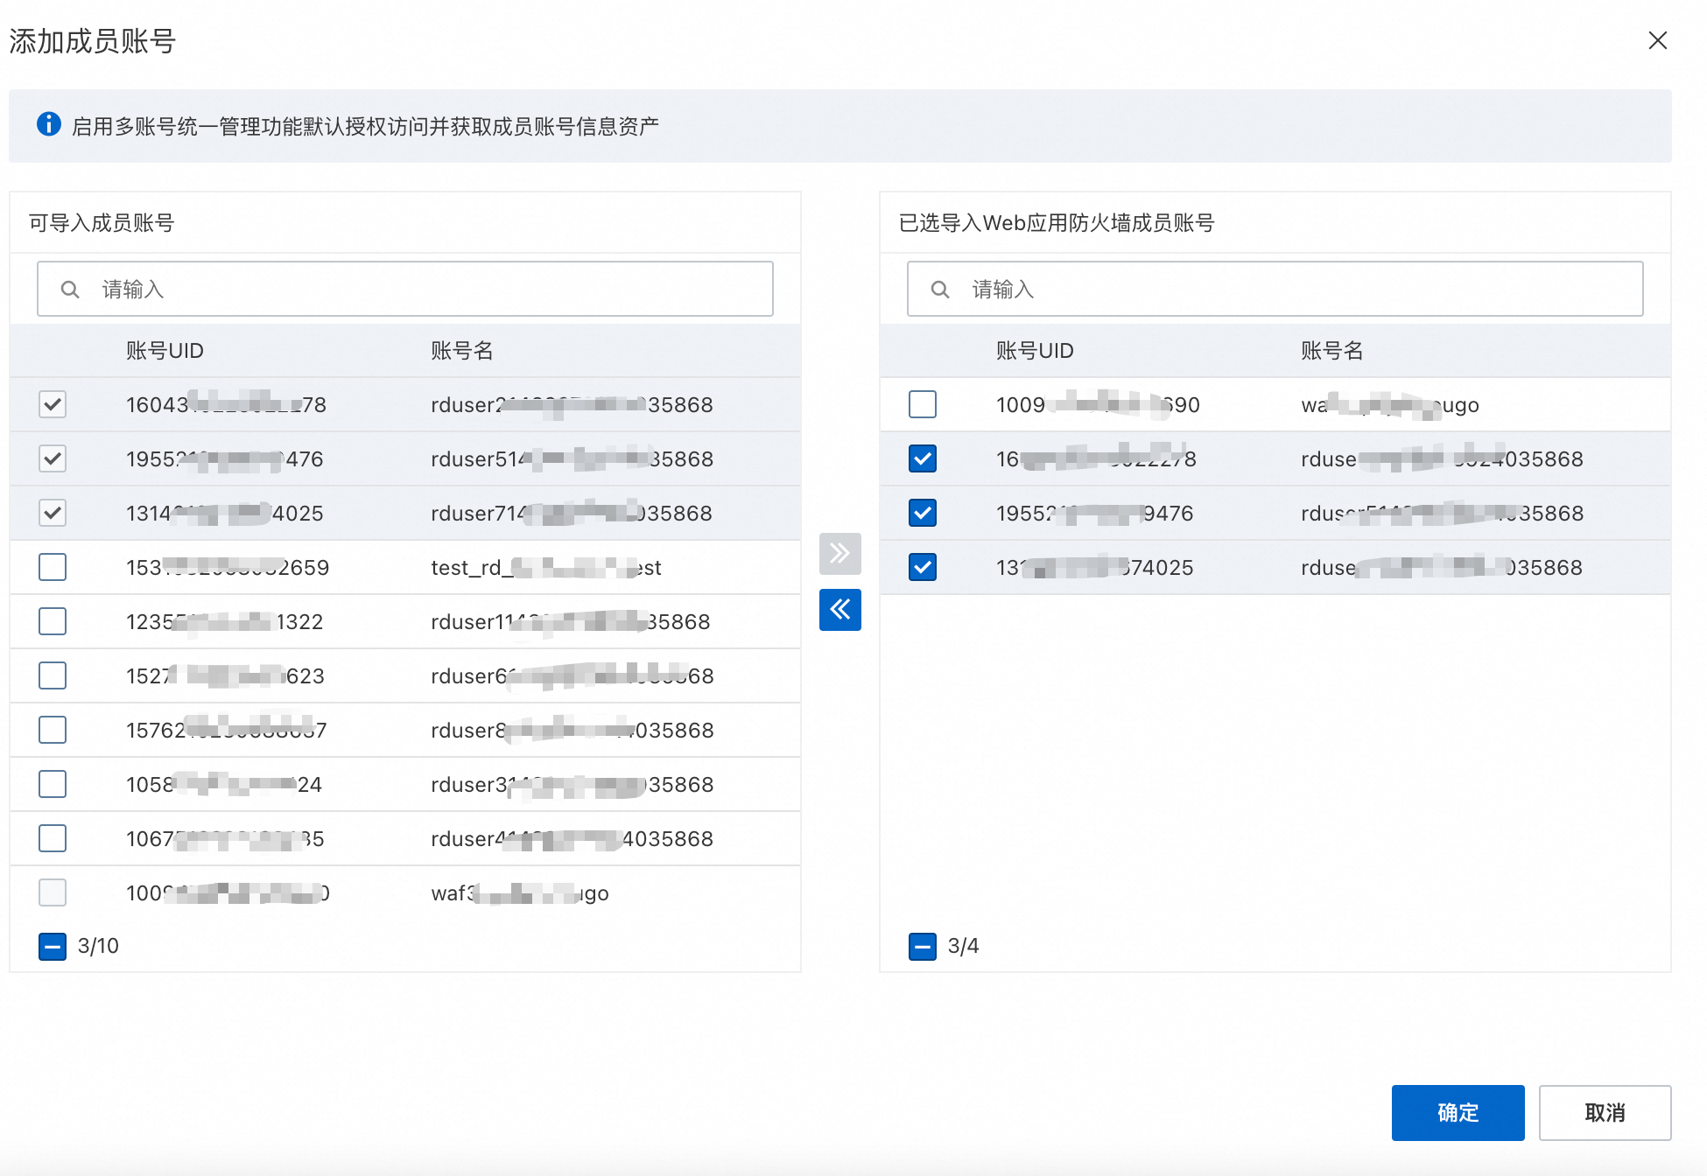This screenshot has height=1176, width=1707.
Task: Click the info notice about 多账号统一管理
Action: click(840, 125)
